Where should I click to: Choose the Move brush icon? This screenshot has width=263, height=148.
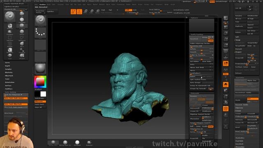(x=22, y=44)
